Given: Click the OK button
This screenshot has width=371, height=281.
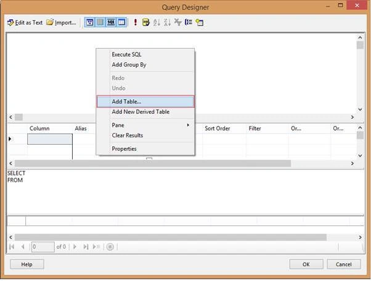Looking at the screenshot, I should (306, 264).
